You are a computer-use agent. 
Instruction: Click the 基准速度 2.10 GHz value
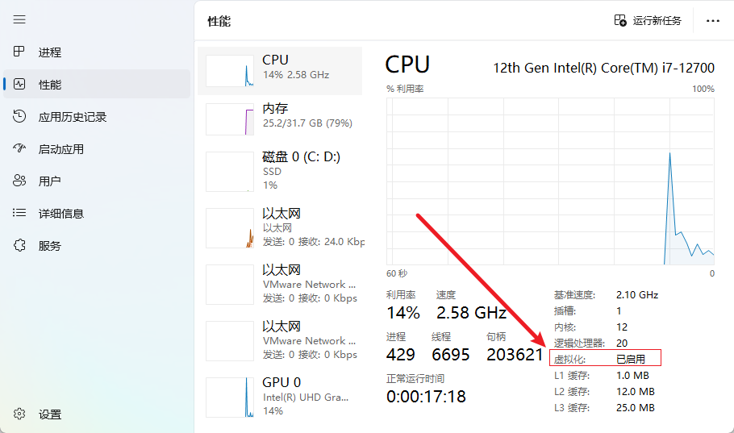(637, 295)
